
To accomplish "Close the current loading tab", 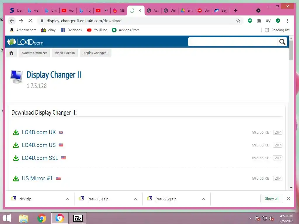I will click(x=140, y=10).
